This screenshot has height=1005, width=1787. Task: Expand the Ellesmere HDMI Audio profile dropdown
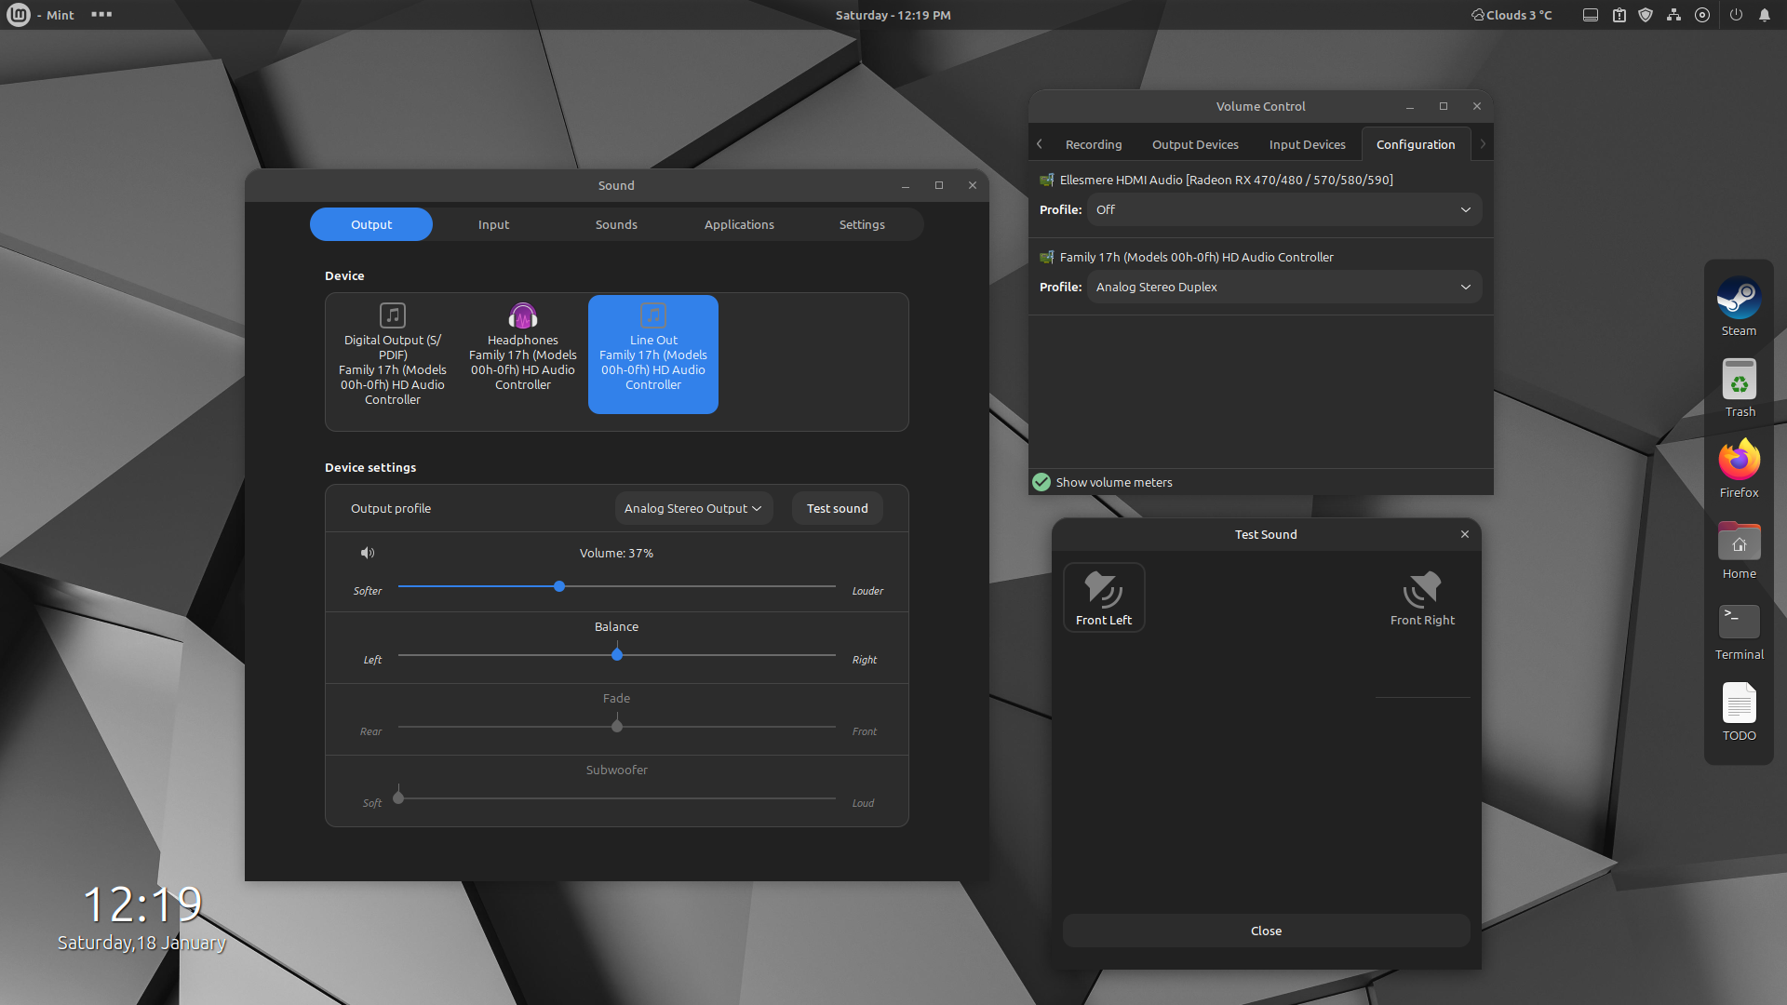pyautogui.click(x=1283, y=209)
